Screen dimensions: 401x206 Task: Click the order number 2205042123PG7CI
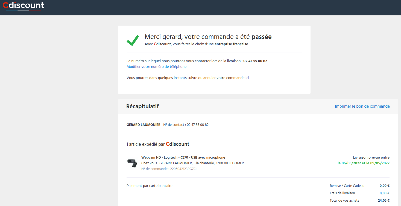[183, 169]
